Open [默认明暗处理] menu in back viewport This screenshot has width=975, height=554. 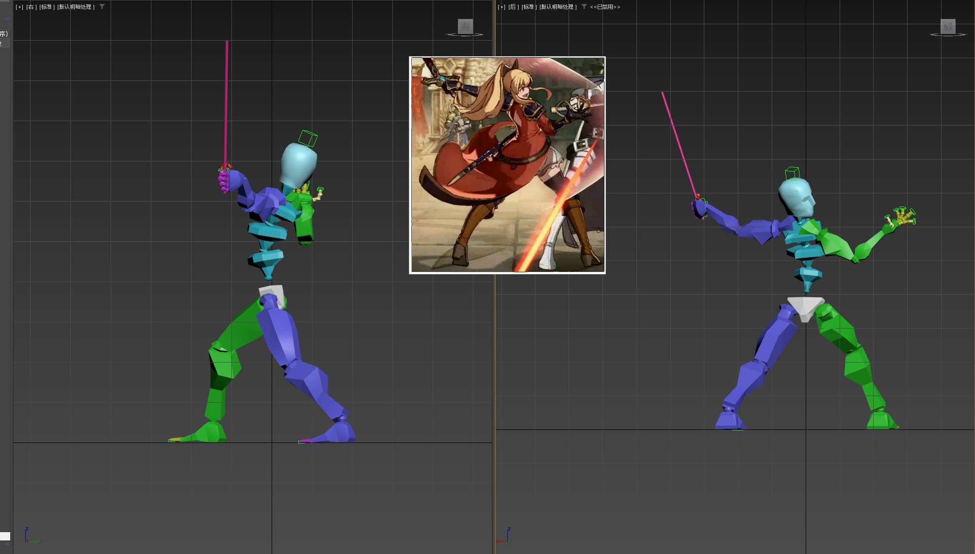click(558, 7)
